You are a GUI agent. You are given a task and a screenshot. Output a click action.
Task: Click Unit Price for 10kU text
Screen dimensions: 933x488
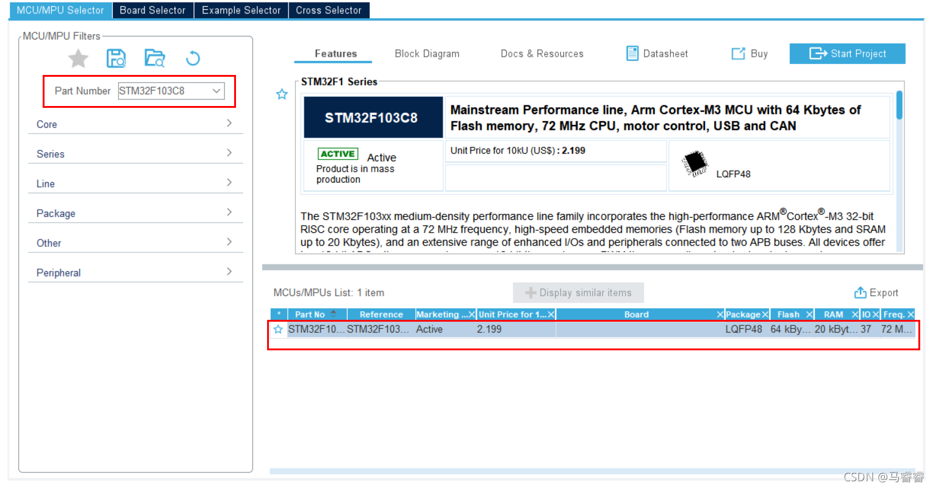pos(518,150)
